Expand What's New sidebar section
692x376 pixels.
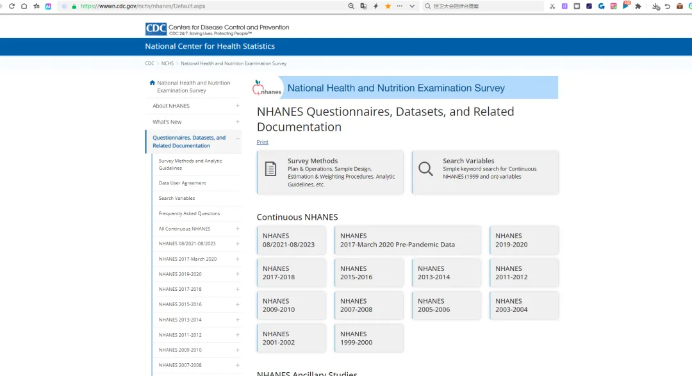click(238, 121)
